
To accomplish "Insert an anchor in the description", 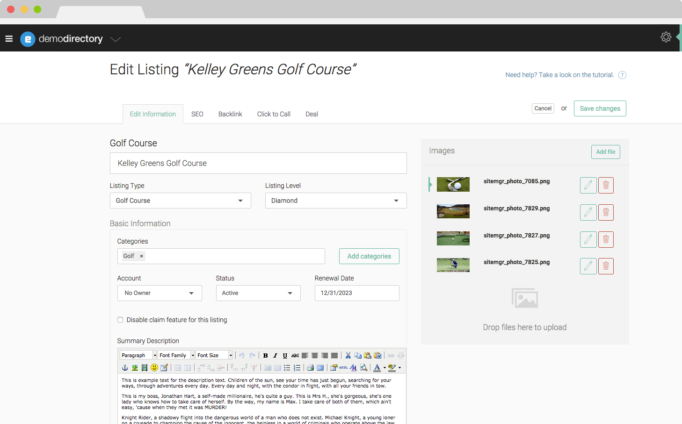I will tap(125, 367).
